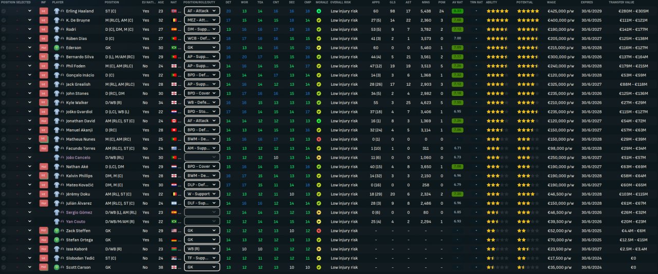Click Issa Kaboré's yellow morale icon
658x274 pixels.
[x=319, y=249]
